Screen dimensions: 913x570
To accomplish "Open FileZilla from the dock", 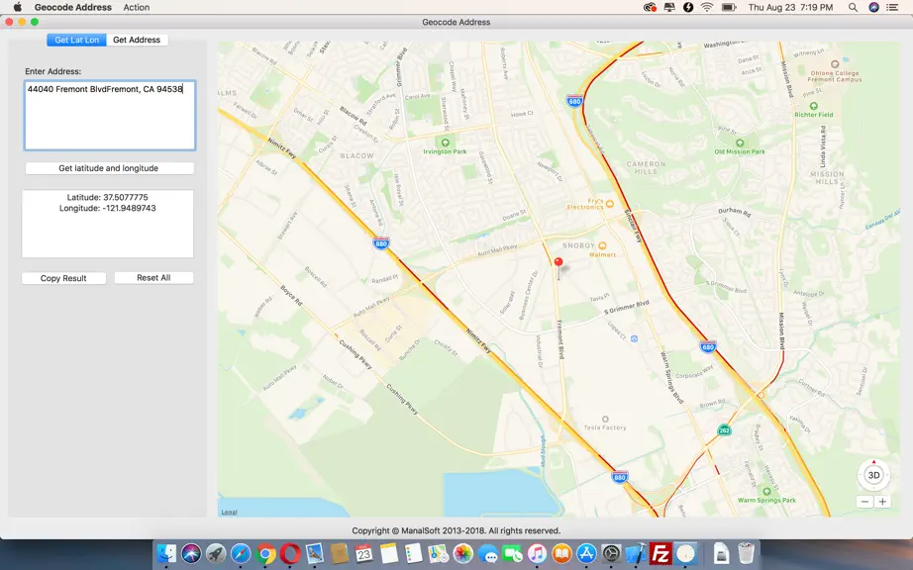I will tap(660, 553).
